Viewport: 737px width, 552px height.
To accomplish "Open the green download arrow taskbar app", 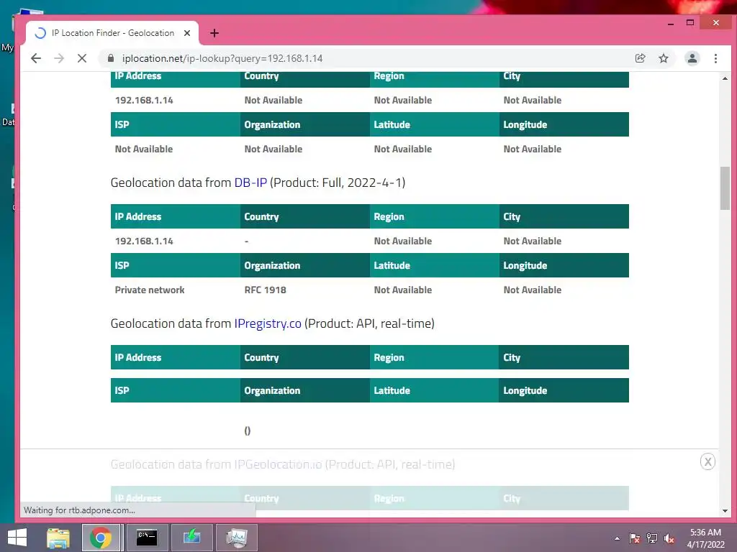I will coord(191,538).
